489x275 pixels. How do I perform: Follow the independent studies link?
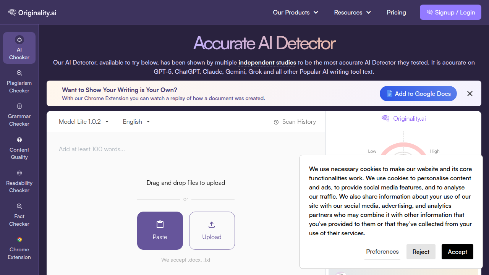click(x=267, y=62)
